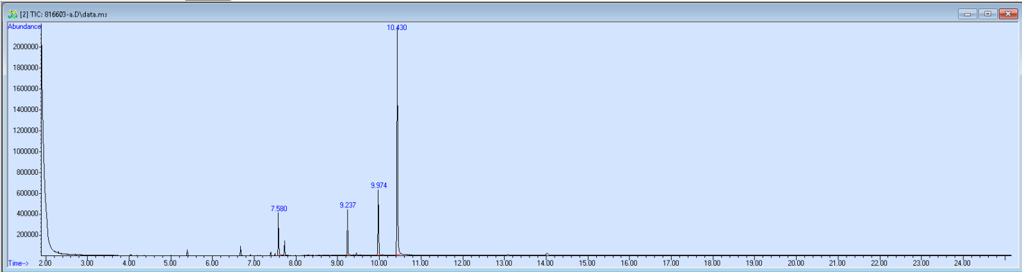The image size is (1022, 272).
Task: Click the 2000000 abundance tick label
Action: click(x=26, y=47)
